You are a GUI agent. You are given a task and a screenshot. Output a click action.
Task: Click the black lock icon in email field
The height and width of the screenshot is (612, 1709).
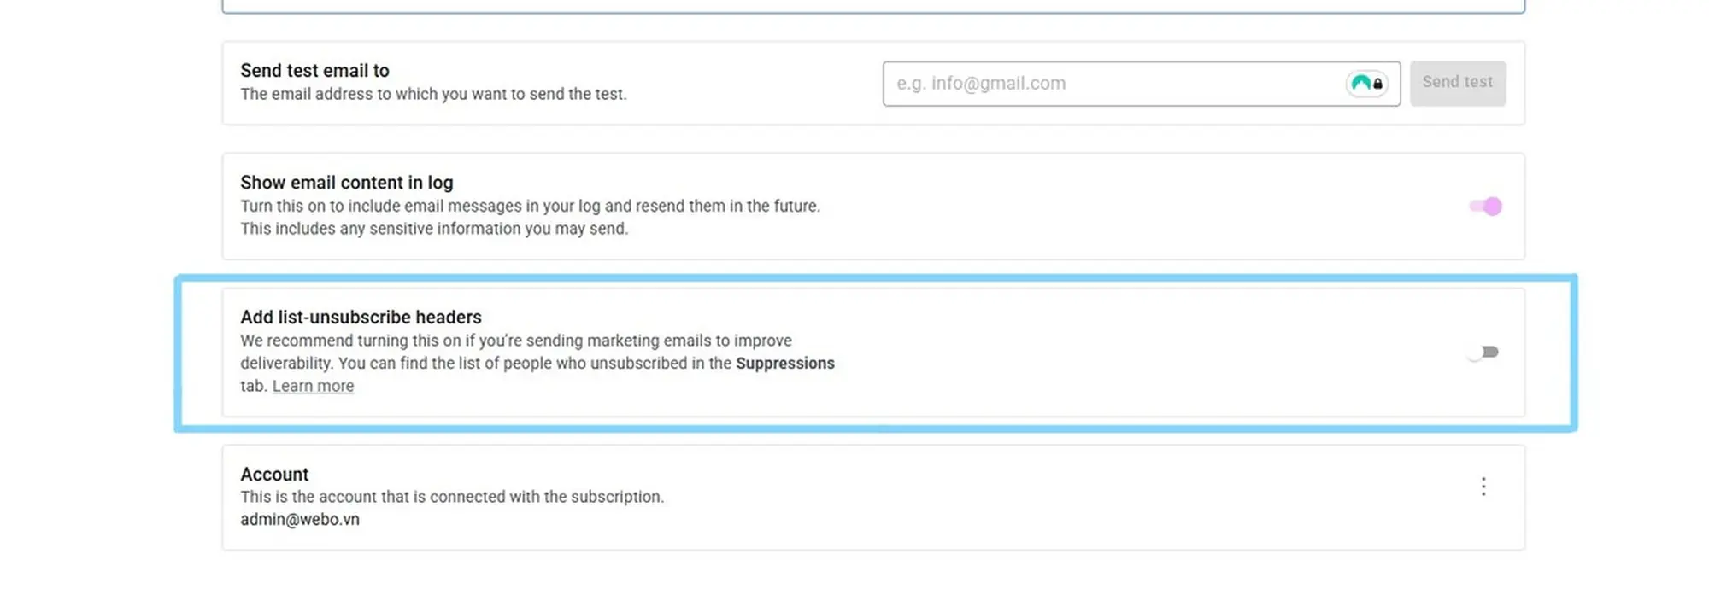coord(1377,84)
